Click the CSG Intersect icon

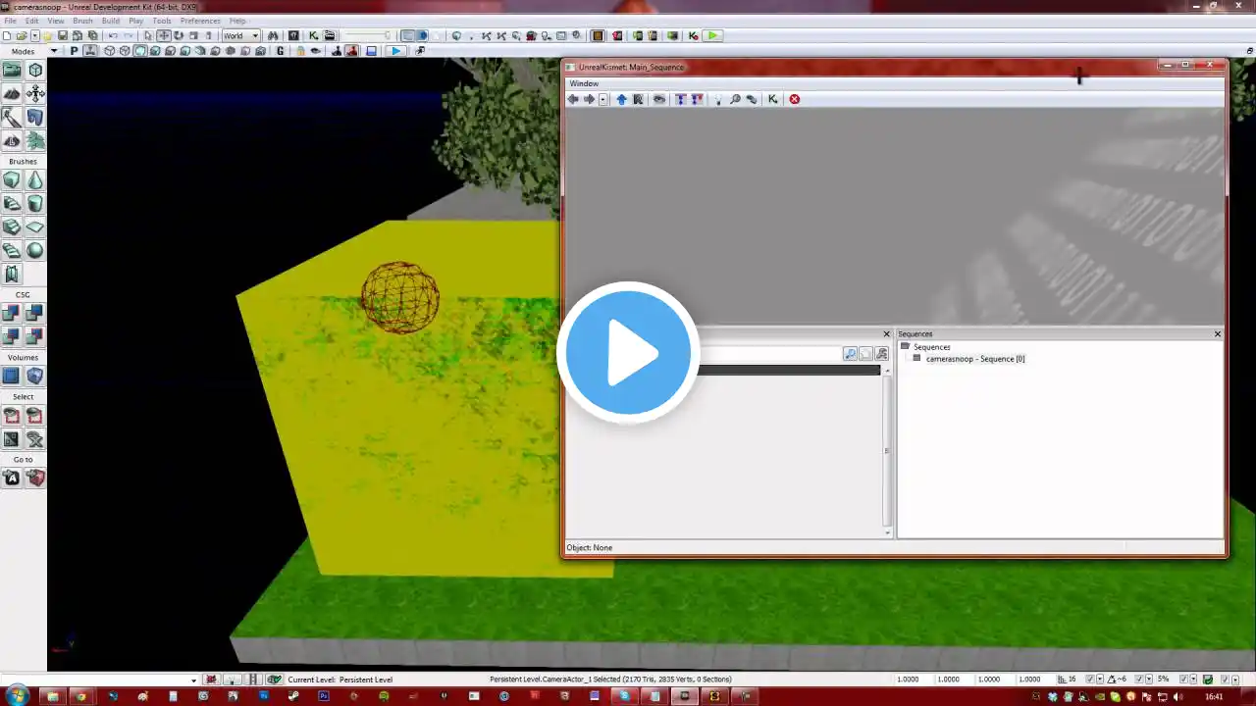(x=12, y=337)
